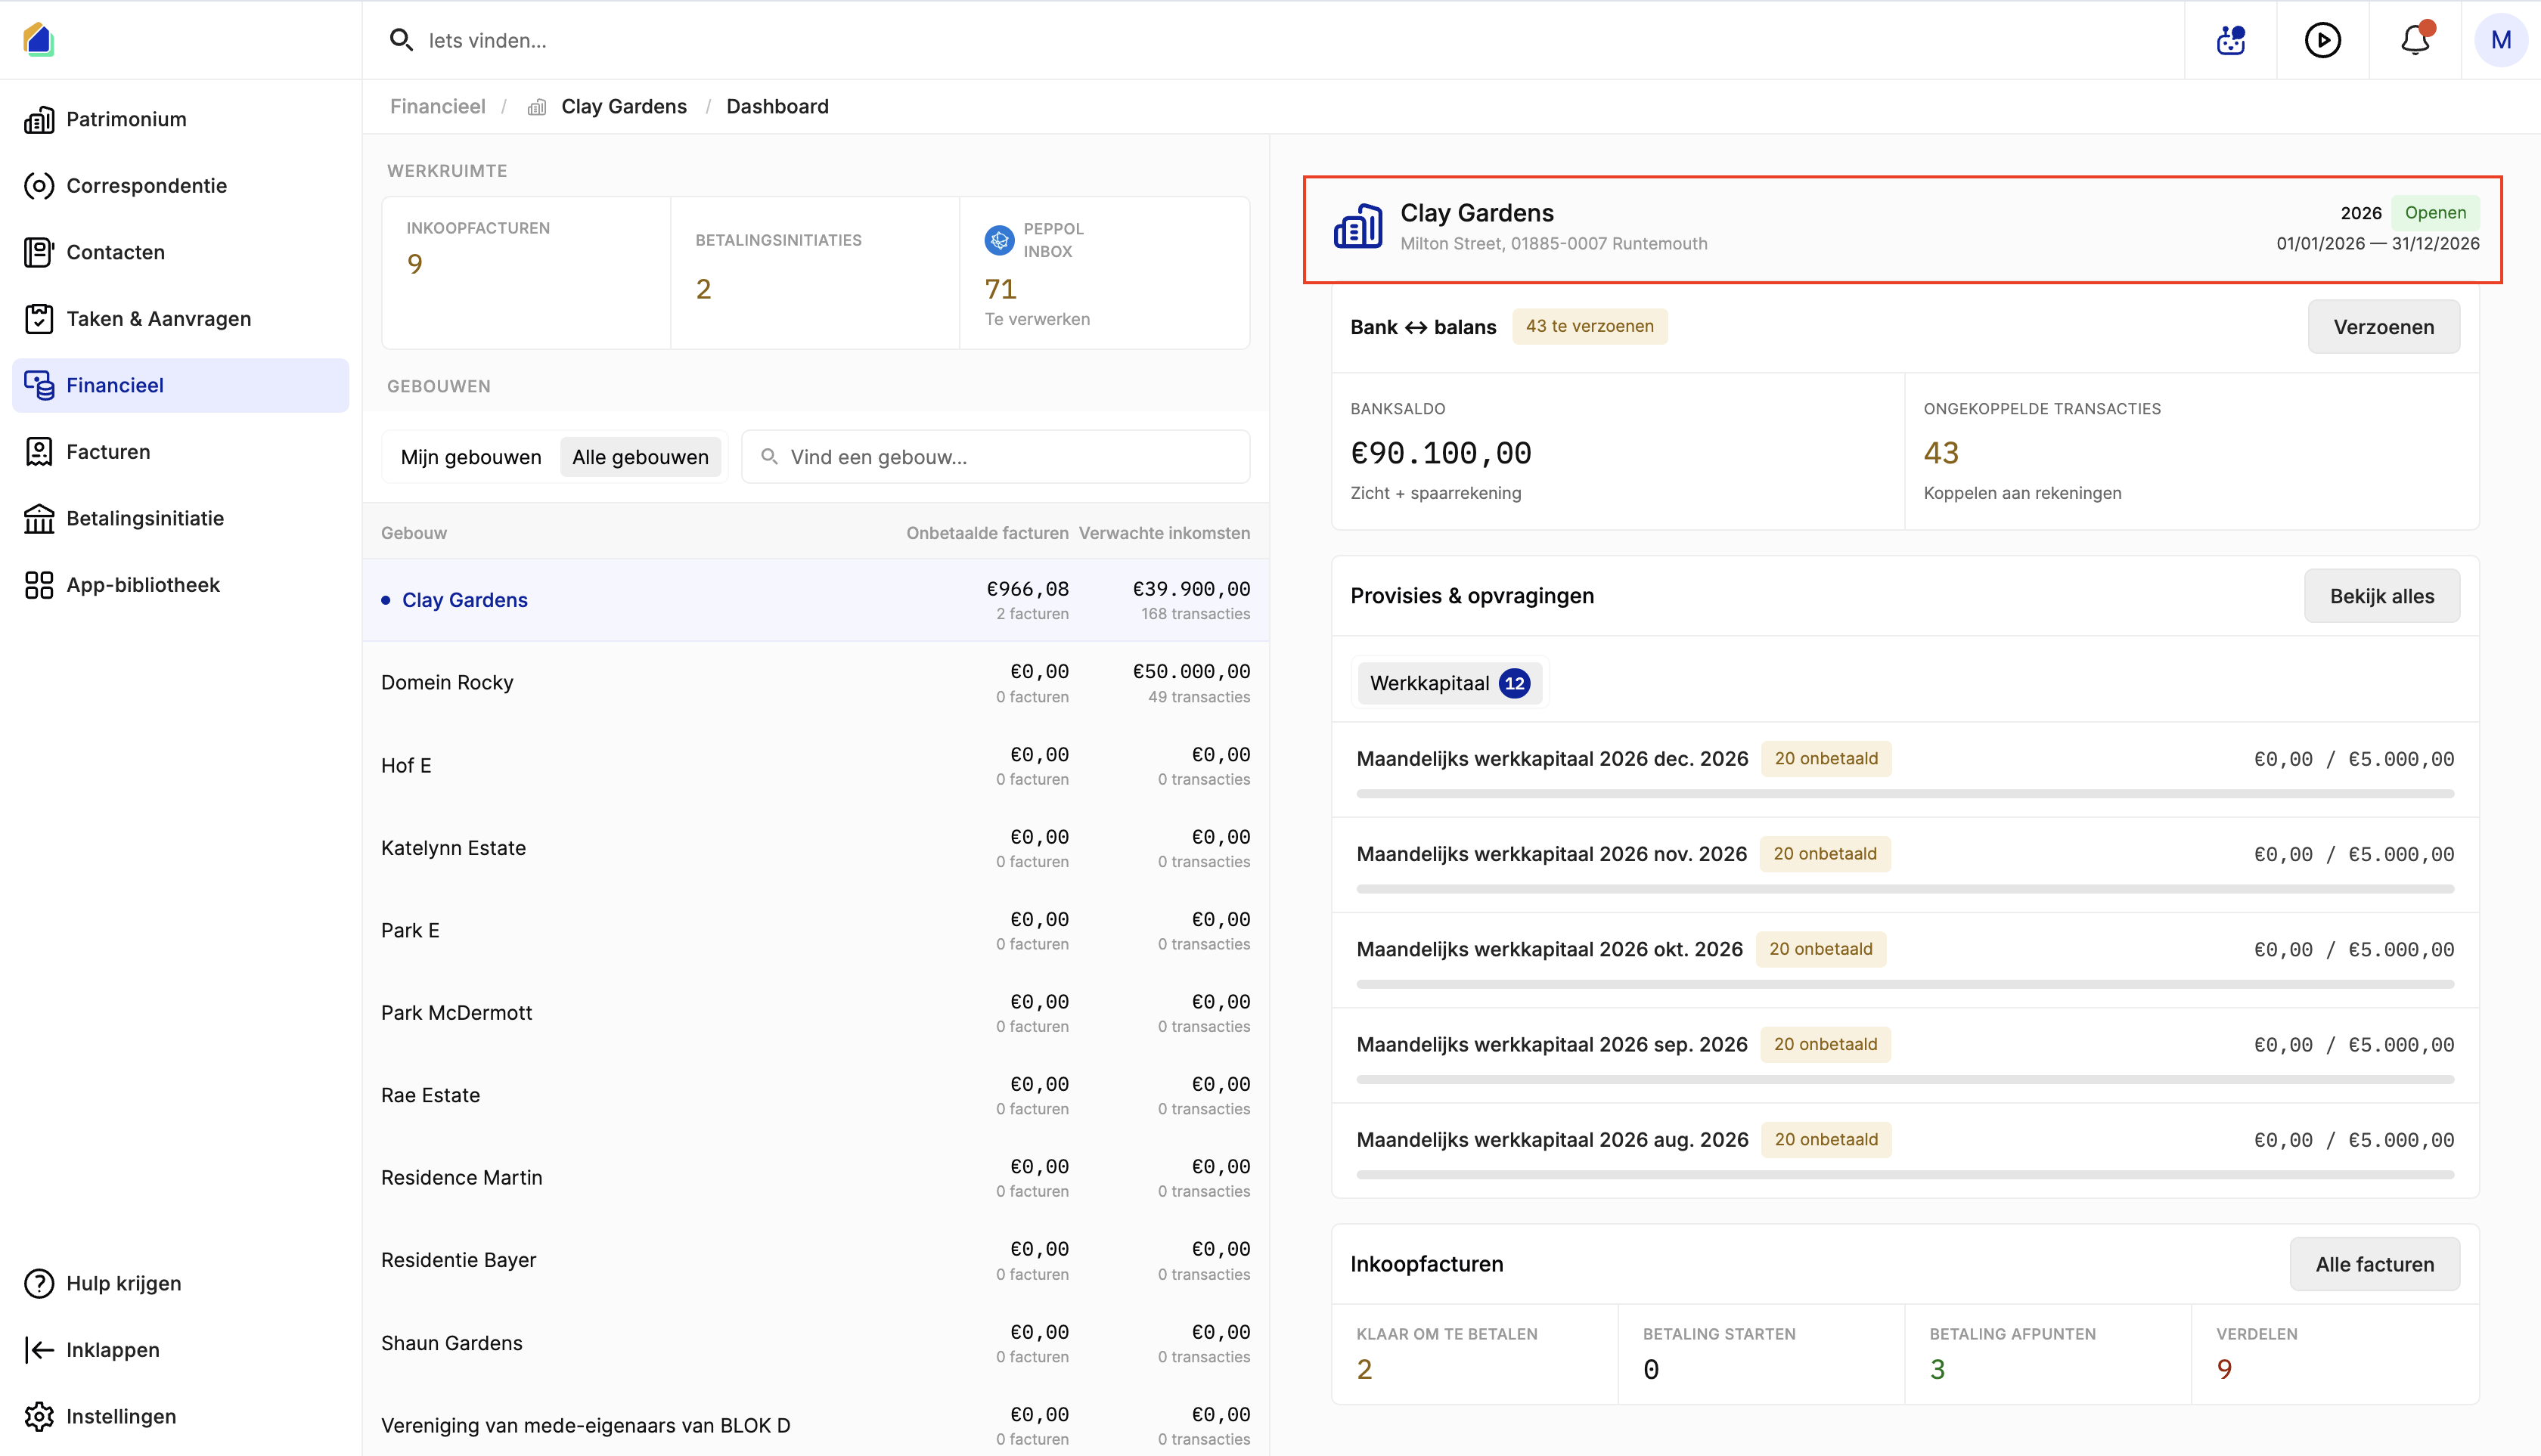Open the App-bibliotheek
This screenshot has width=2541, height=1456.
point(180,585)
